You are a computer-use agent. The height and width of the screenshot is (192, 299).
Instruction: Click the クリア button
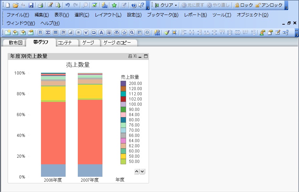coord(164,5)
